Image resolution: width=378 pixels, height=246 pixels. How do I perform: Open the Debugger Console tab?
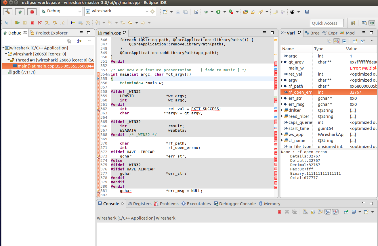point(235,203)
